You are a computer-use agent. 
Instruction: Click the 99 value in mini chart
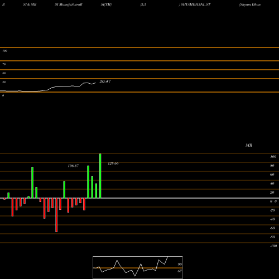tap(180, 264)
